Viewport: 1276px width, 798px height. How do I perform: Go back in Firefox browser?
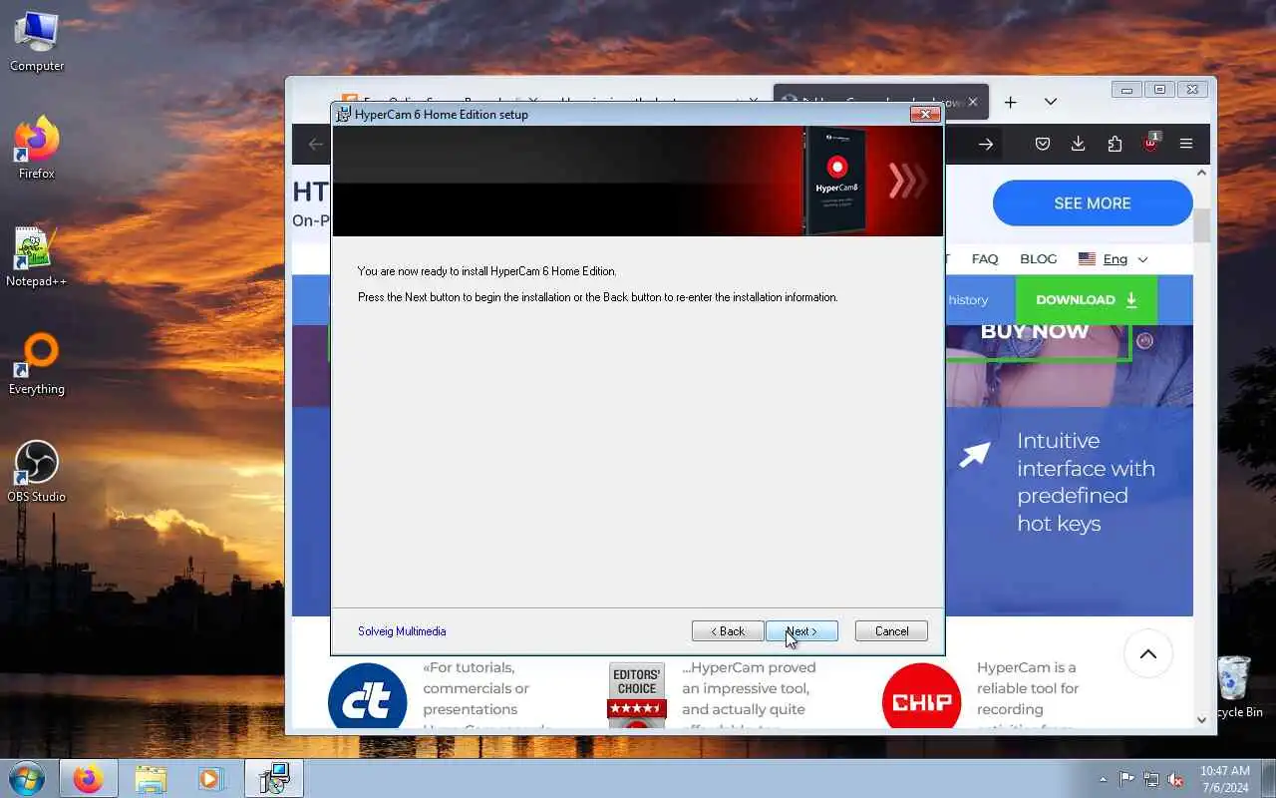pyautogui.click(x=316, y=145)
